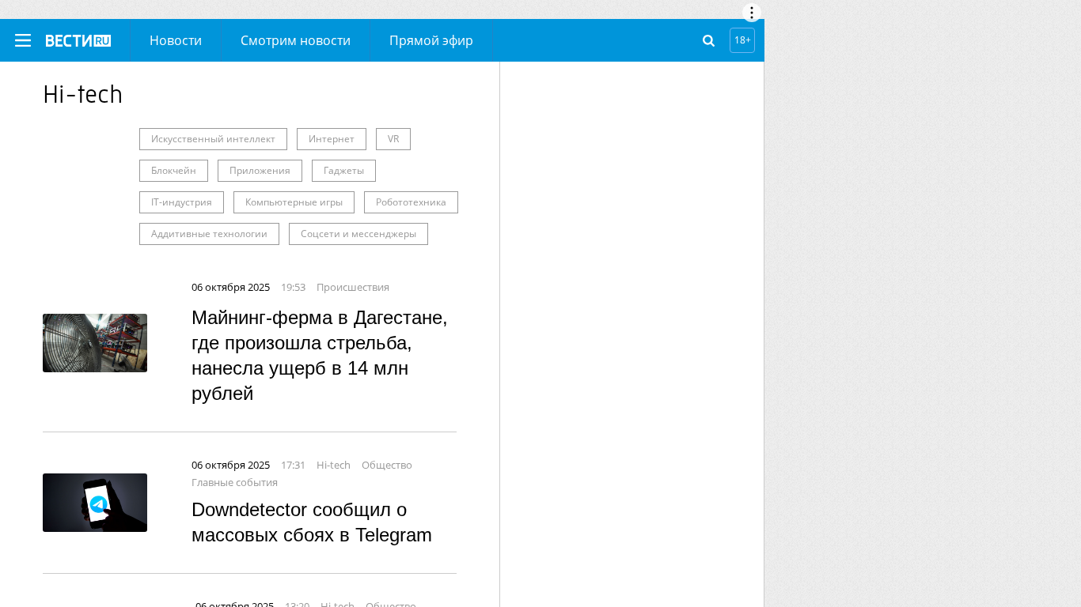This screenshot has height=607, width=1081.
Task: Open the mining farm article thumbnail
Action: (95, 343)
